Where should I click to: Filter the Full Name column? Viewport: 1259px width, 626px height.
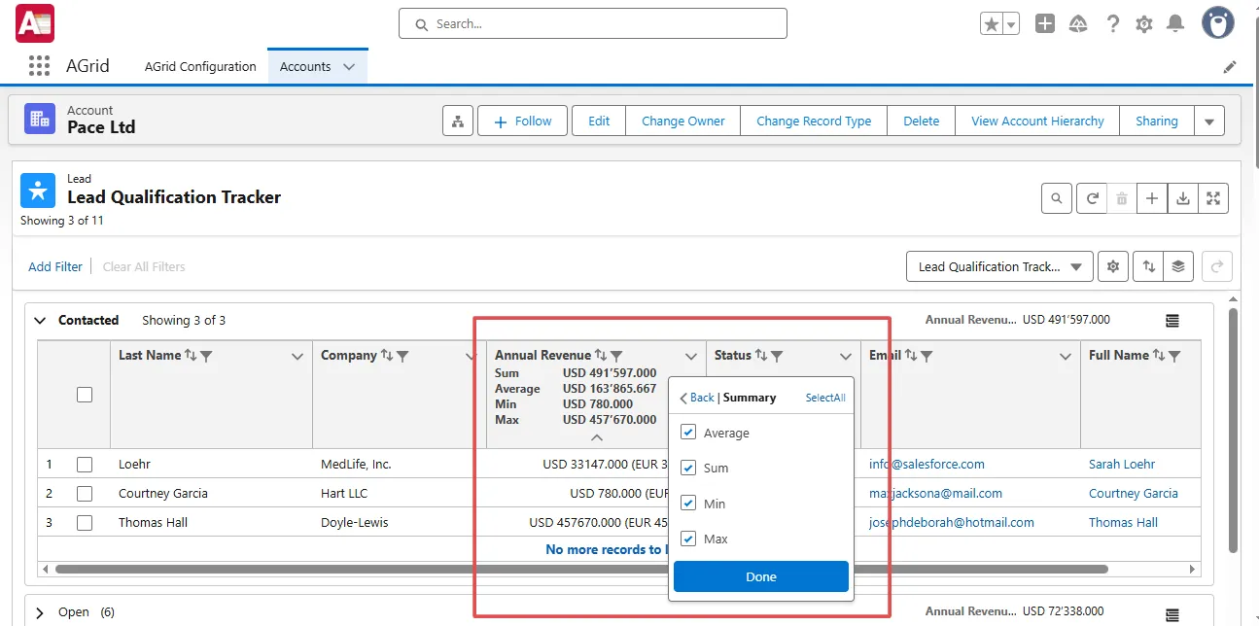(x=1174, y=356)
